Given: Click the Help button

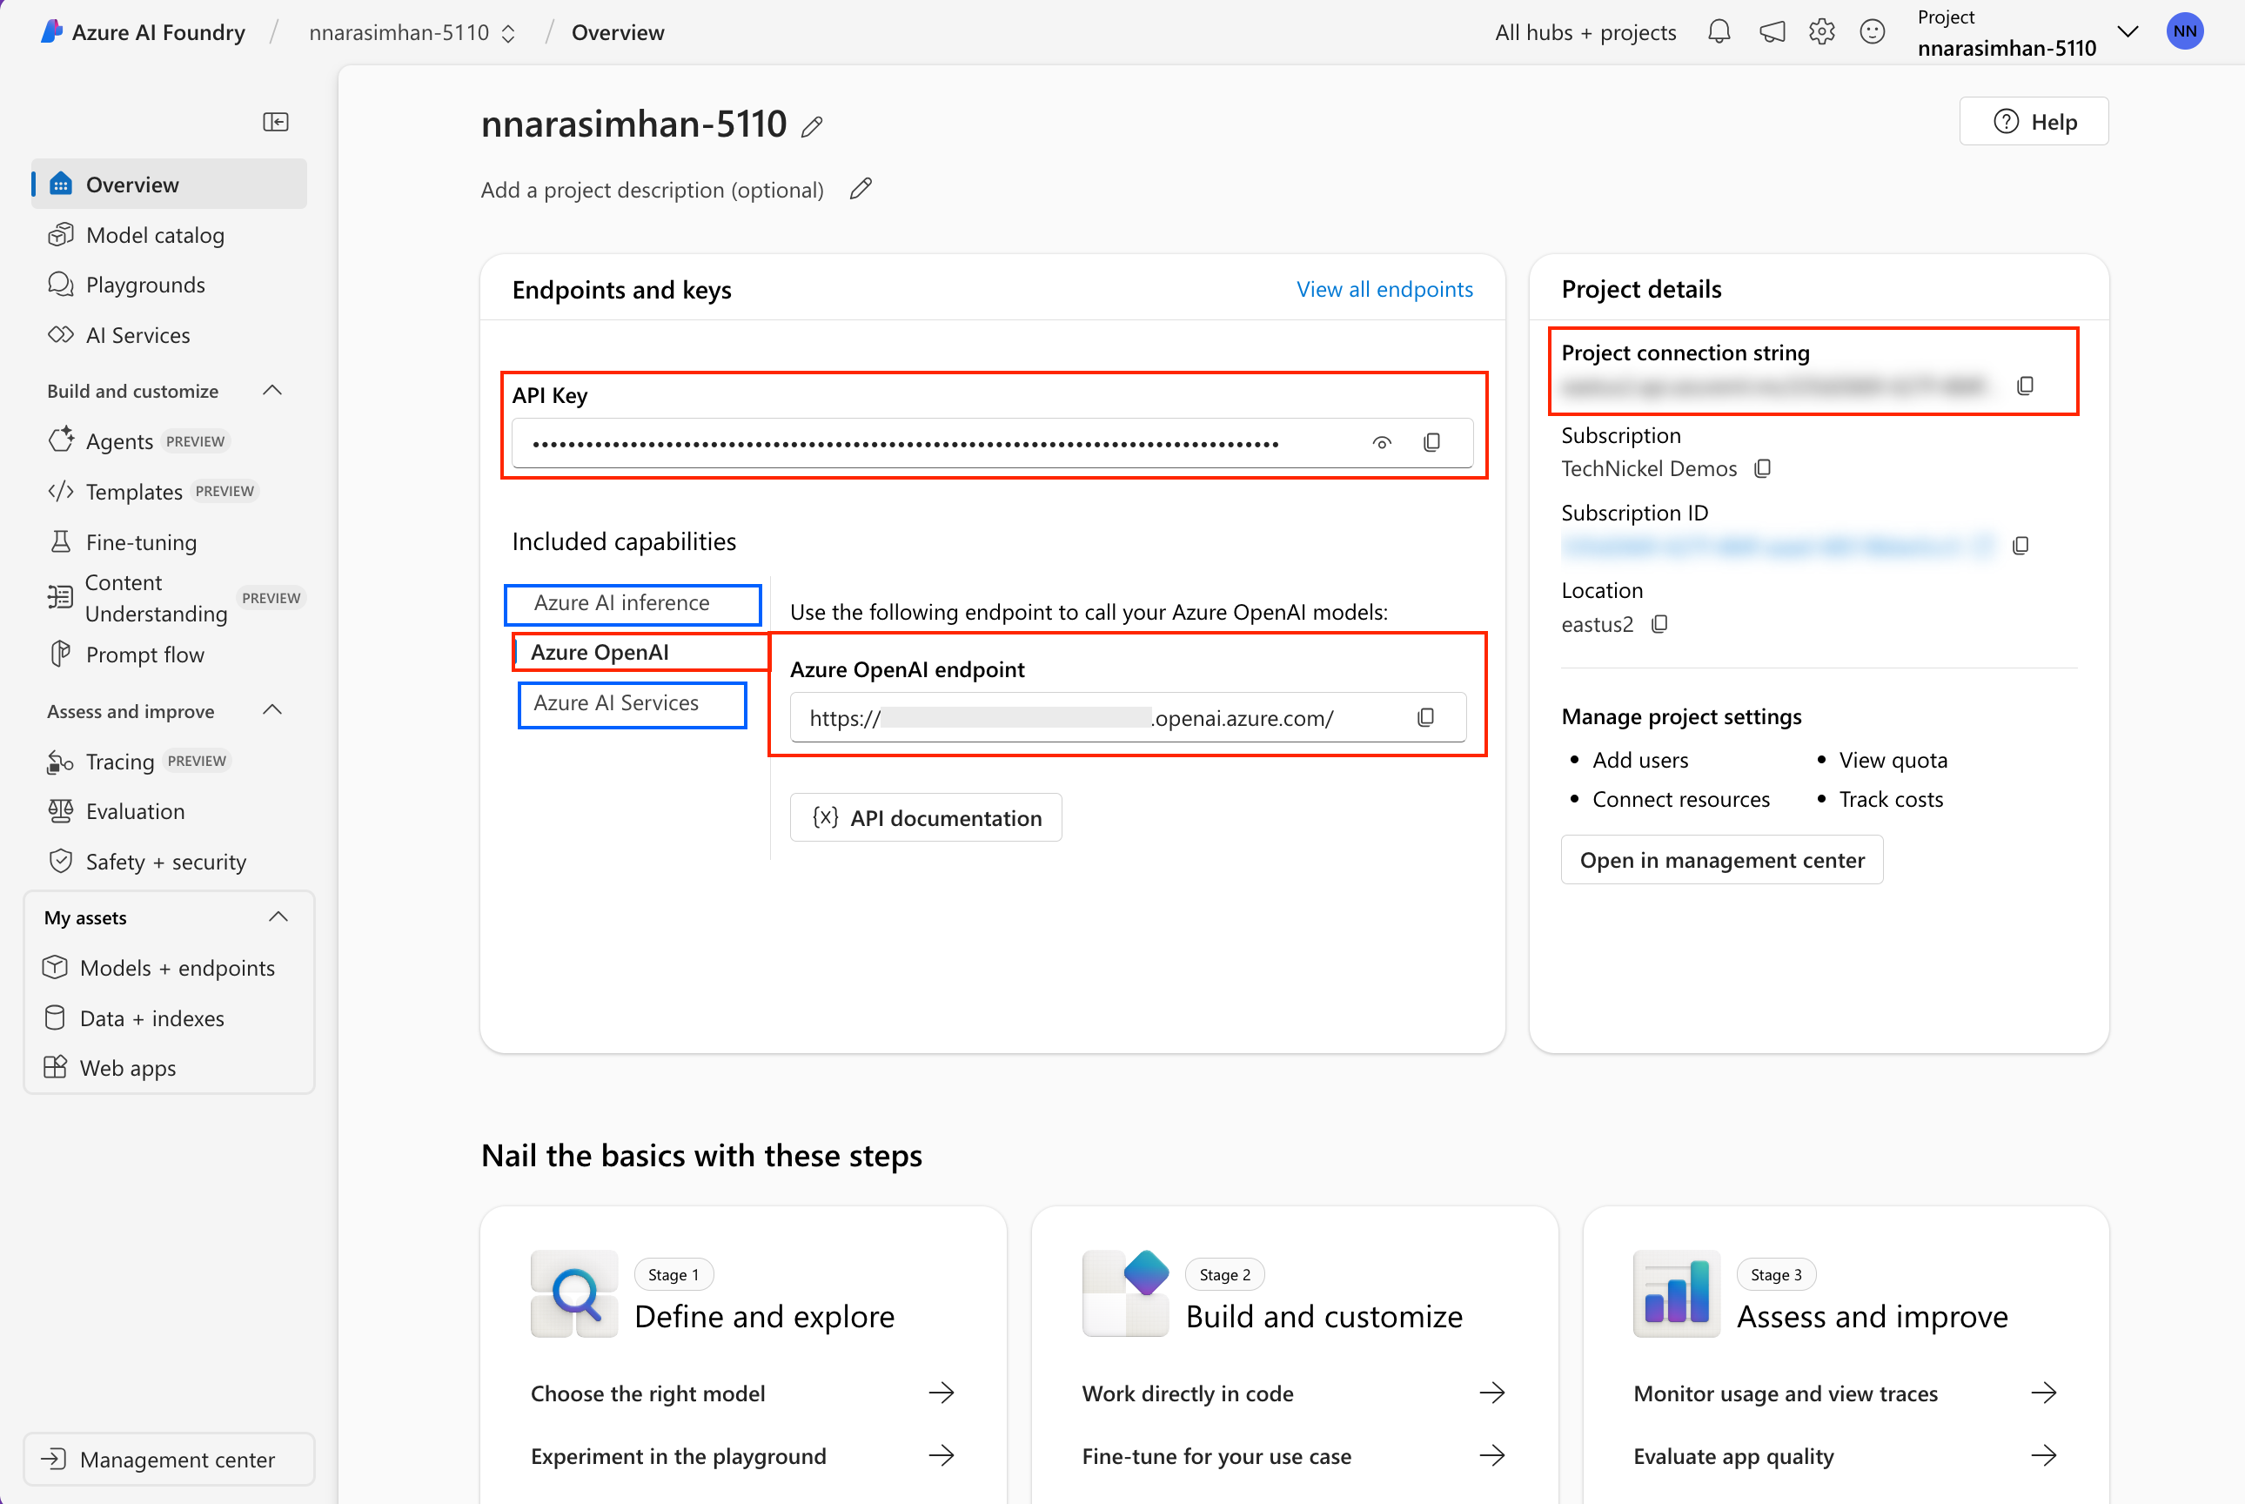Looking at the screenshot, I should [2033, 122].
